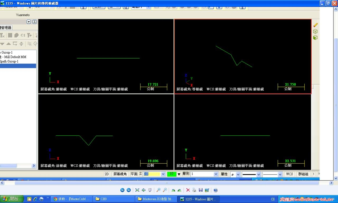The image size is (338, 203).
Task: Open the viewer help icon
Action: pos(215,190)
